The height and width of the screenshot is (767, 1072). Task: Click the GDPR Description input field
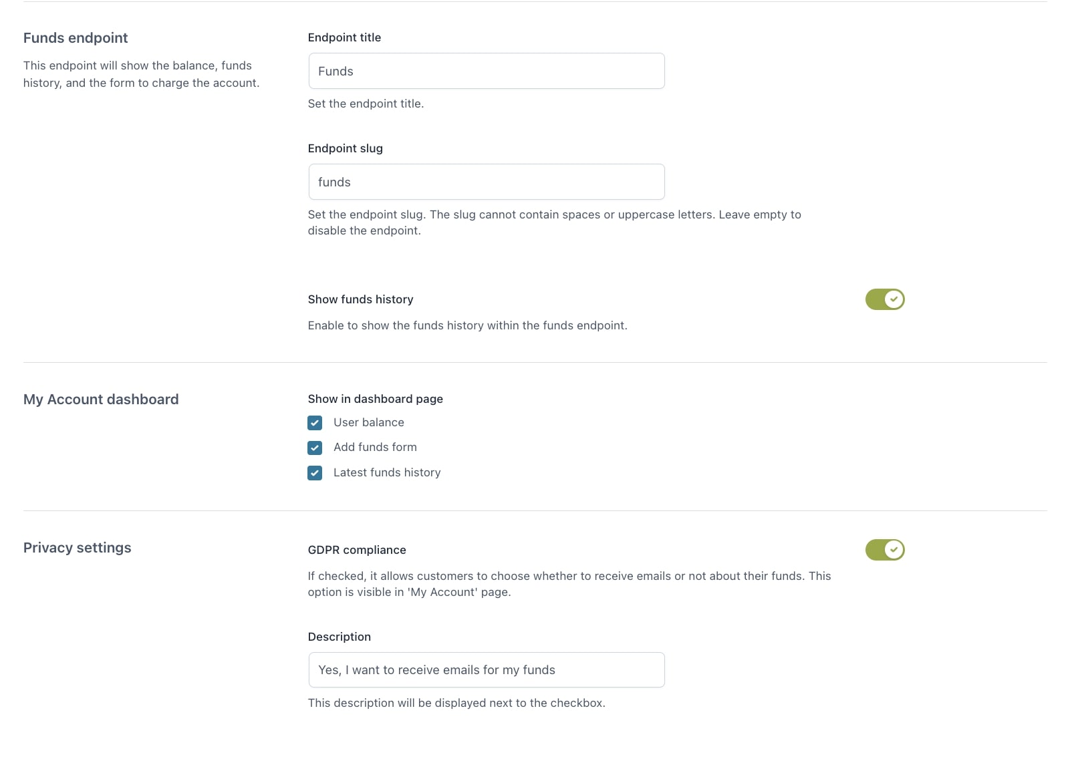486,669
